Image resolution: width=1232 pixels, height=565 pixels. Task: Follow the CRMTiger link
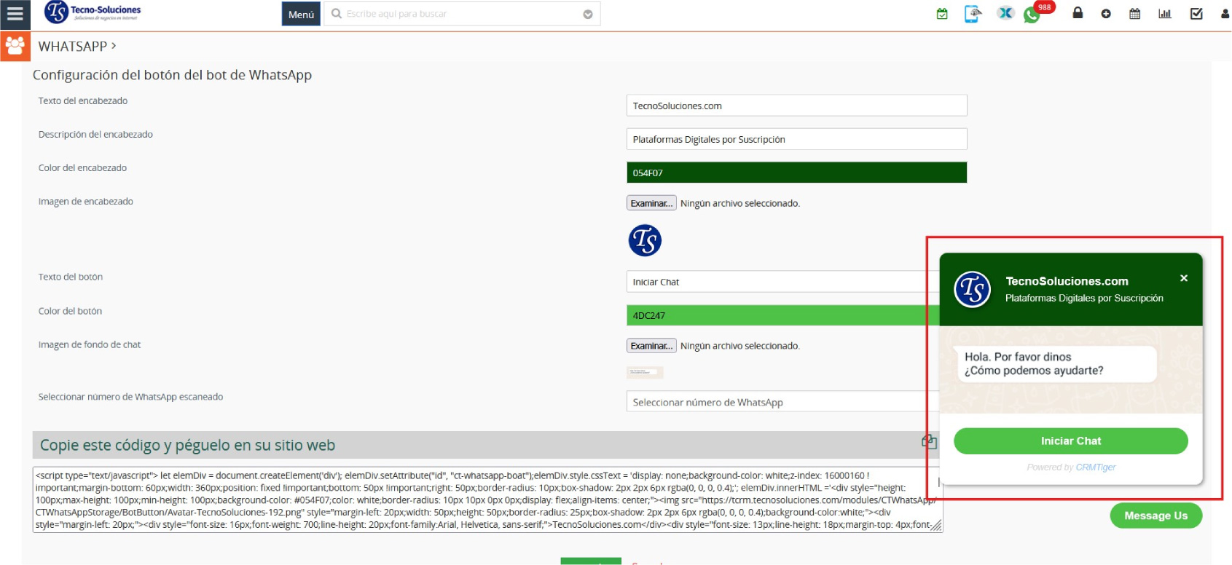1096,467
